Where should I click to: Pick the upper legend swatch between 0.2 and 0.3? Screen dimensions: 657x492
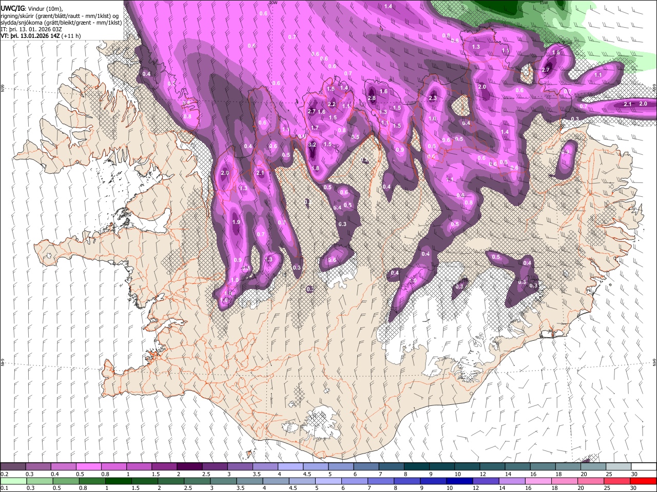pyautogui.click(x=13, y=466)
